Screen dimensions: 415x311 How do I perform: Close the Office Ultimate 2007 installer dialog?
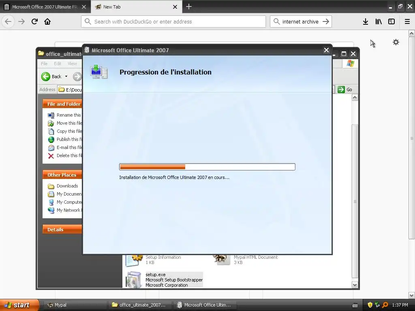click(x=326, y=50)
